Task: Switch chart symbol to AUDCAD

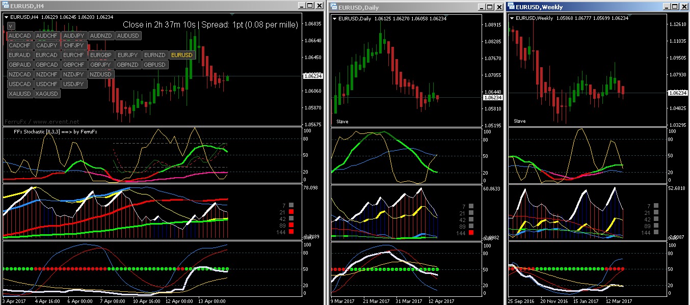Action: (20, 36)
